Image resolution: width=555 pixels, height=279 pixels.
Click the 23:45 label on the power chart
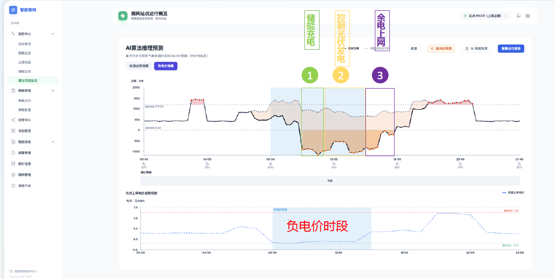[519, 159]
